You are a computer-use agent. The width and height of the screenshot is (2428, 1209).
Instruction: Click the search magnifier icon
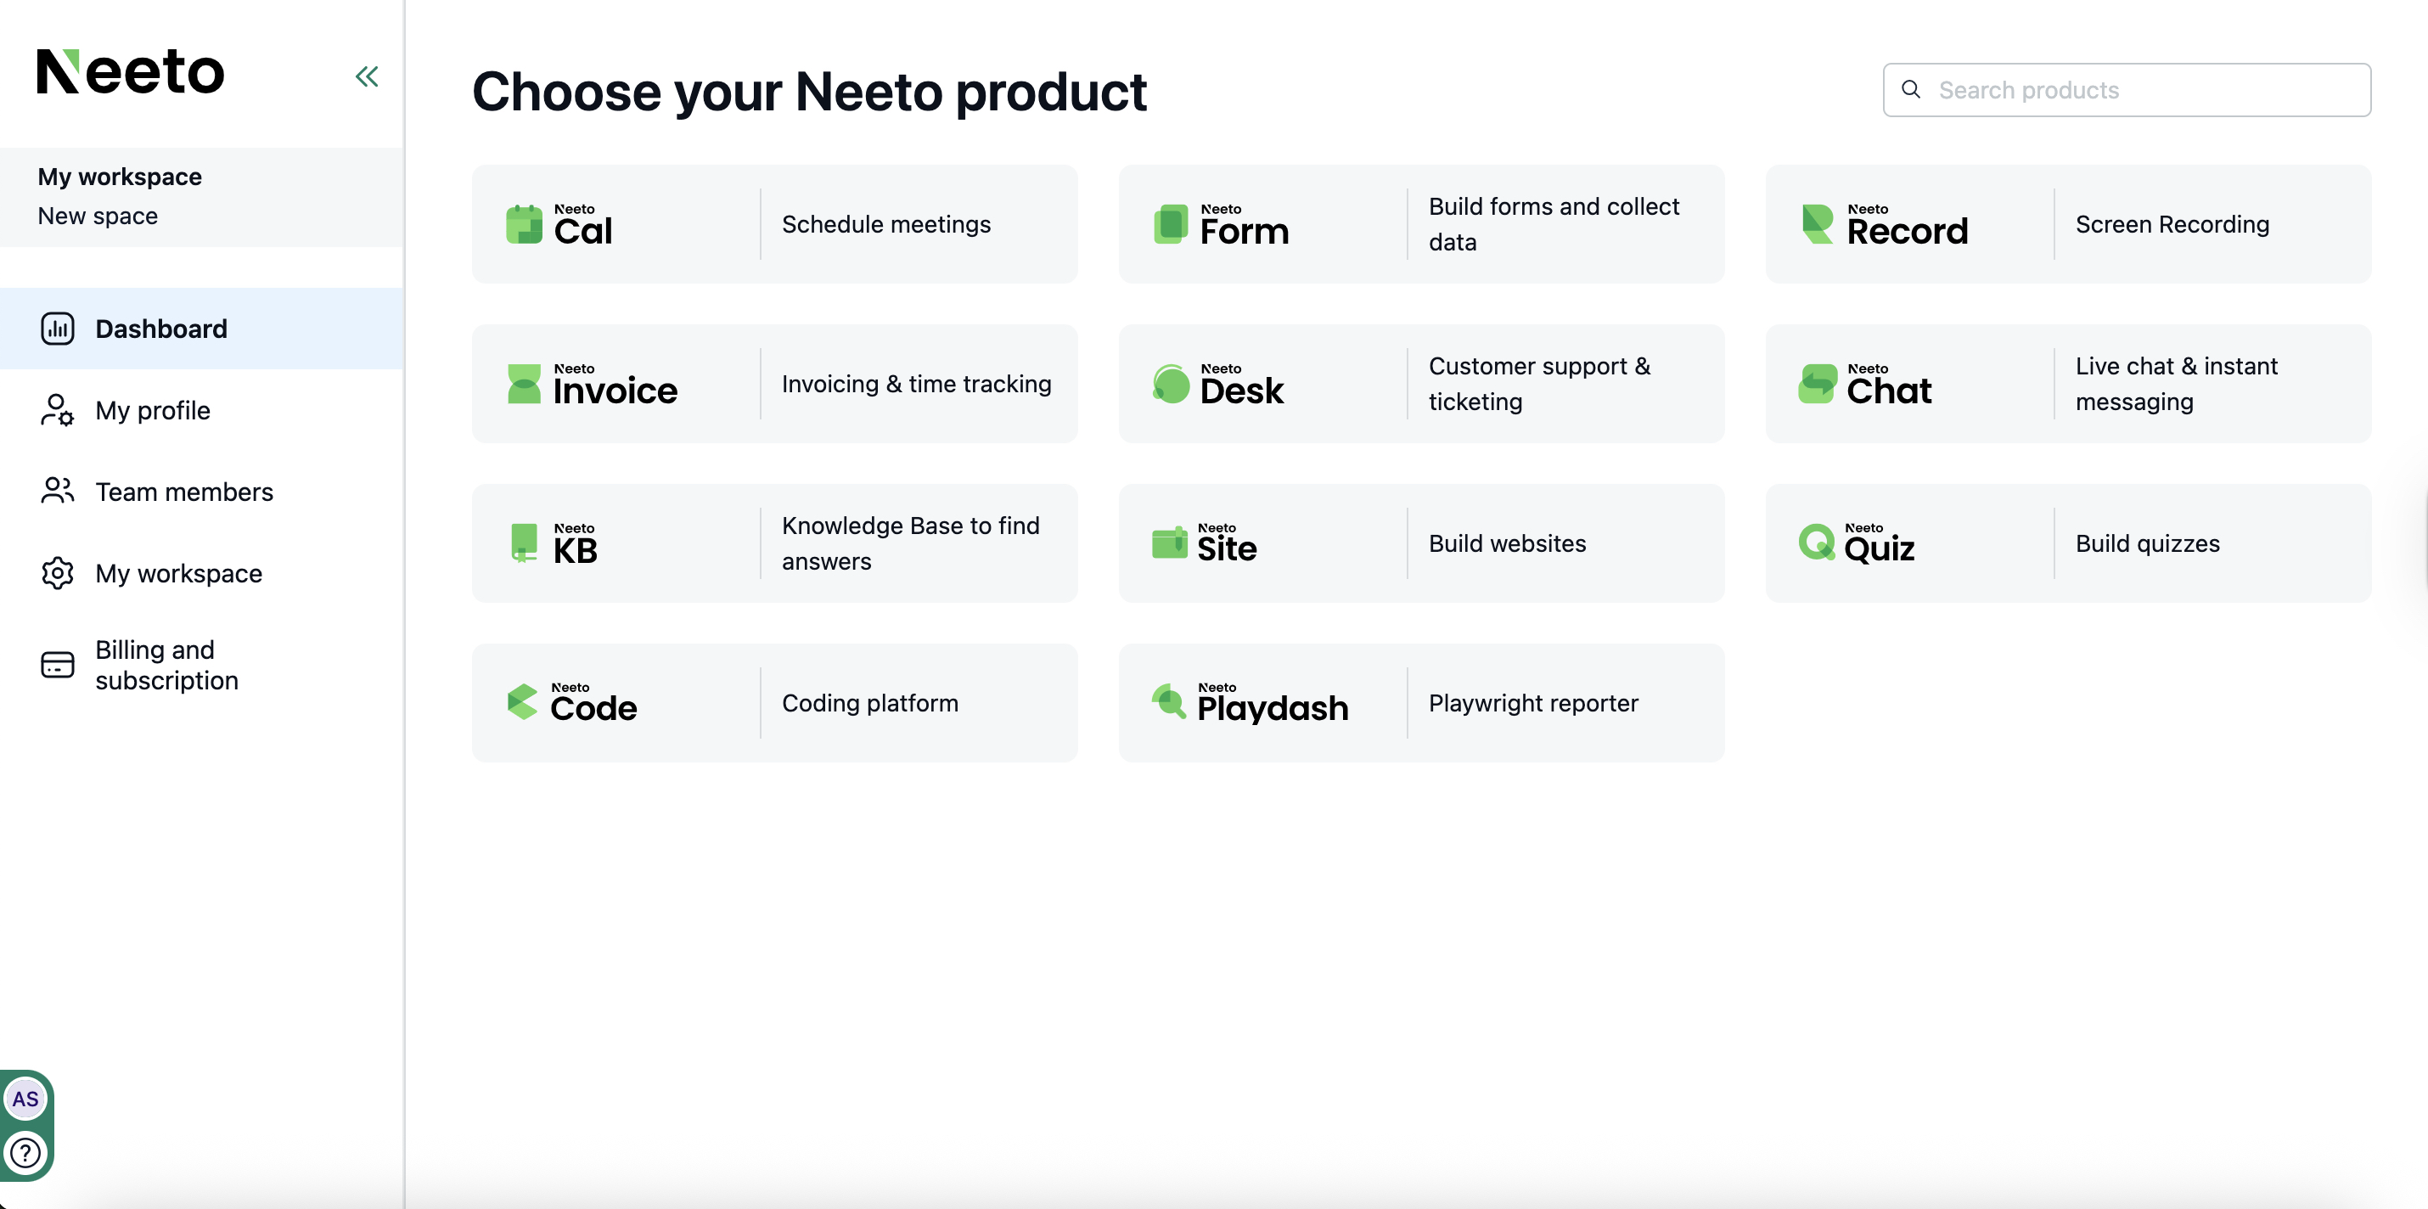click(x=1910, y=89)
